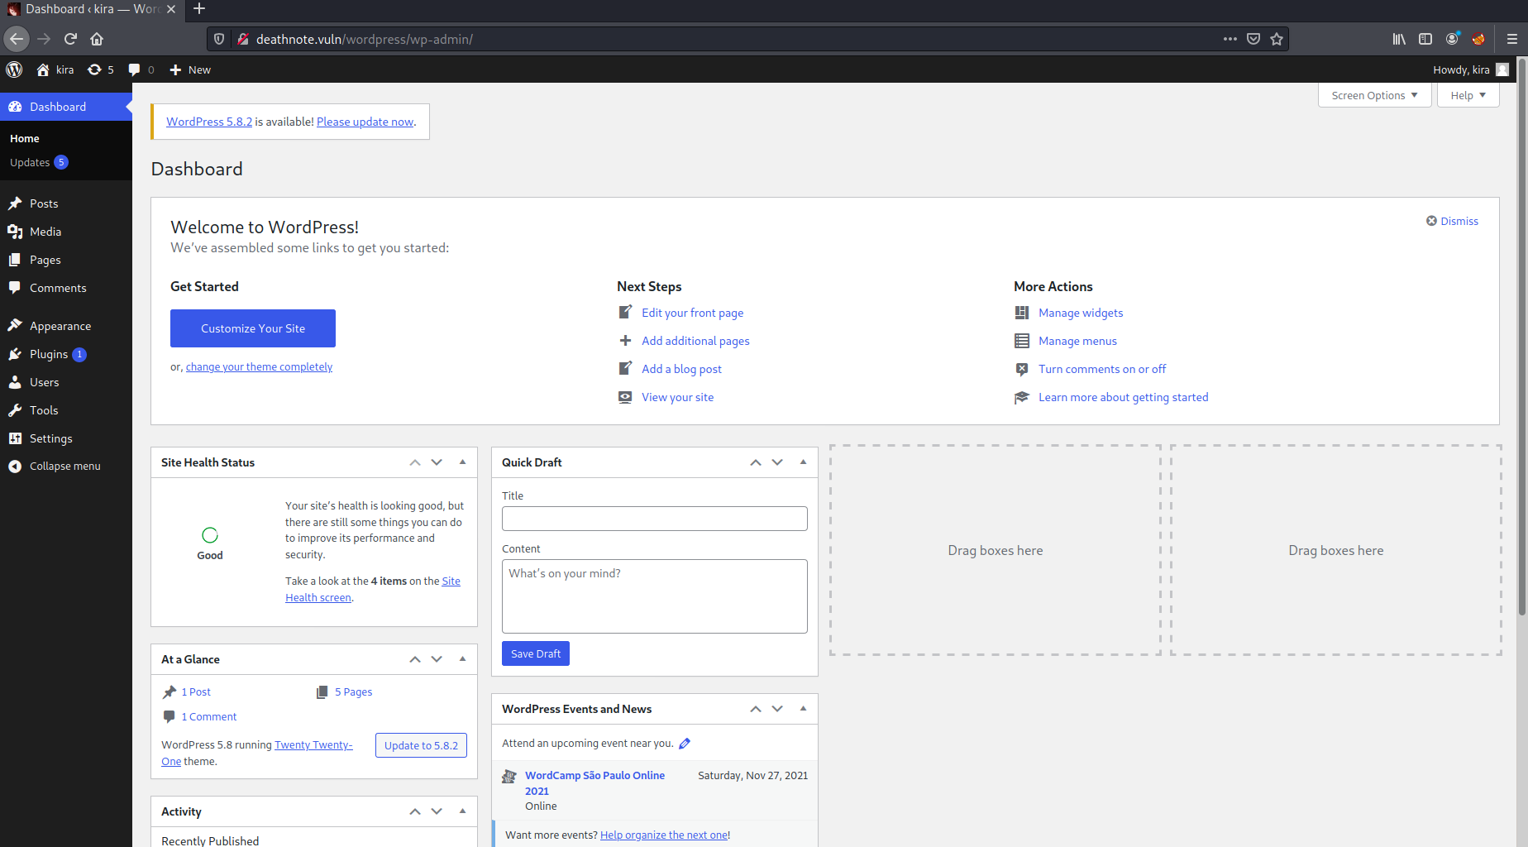Focus the Quick Draft Content textarea
The height and width of the screenshot is (847, 1528).
coord(655,596)
